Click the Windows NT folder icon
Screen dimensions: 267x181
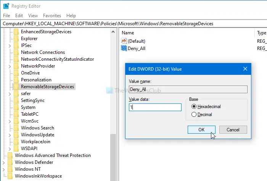click(10, 169)
